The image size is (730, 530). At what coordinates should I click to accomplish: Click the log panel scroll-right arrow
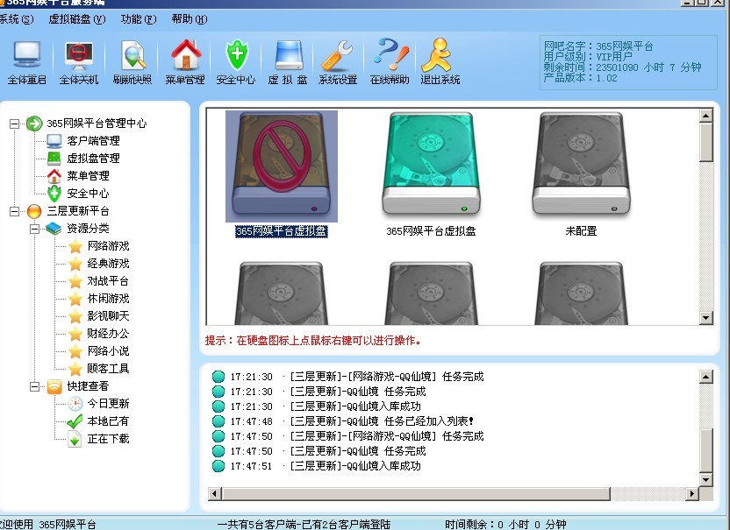pos(692,494)
